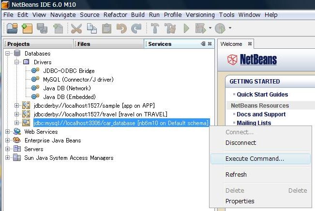This screenshot has height=211, width=315.
Task: Select the JDBC-ODBC Bridge driver
Action: (x=69, y=70)
